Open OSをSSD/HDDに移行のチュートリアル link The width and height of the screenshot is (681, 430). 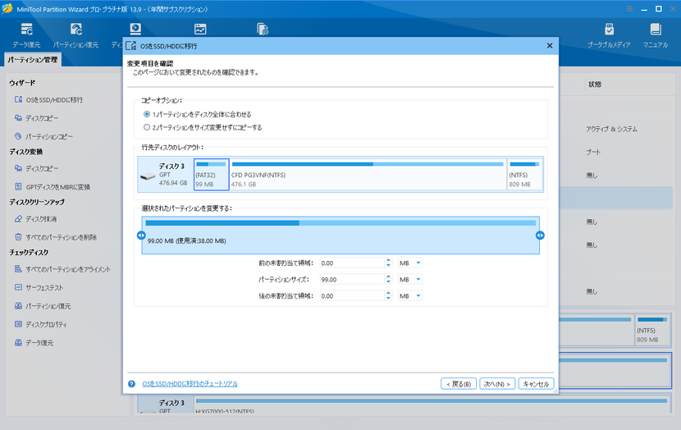190,384
